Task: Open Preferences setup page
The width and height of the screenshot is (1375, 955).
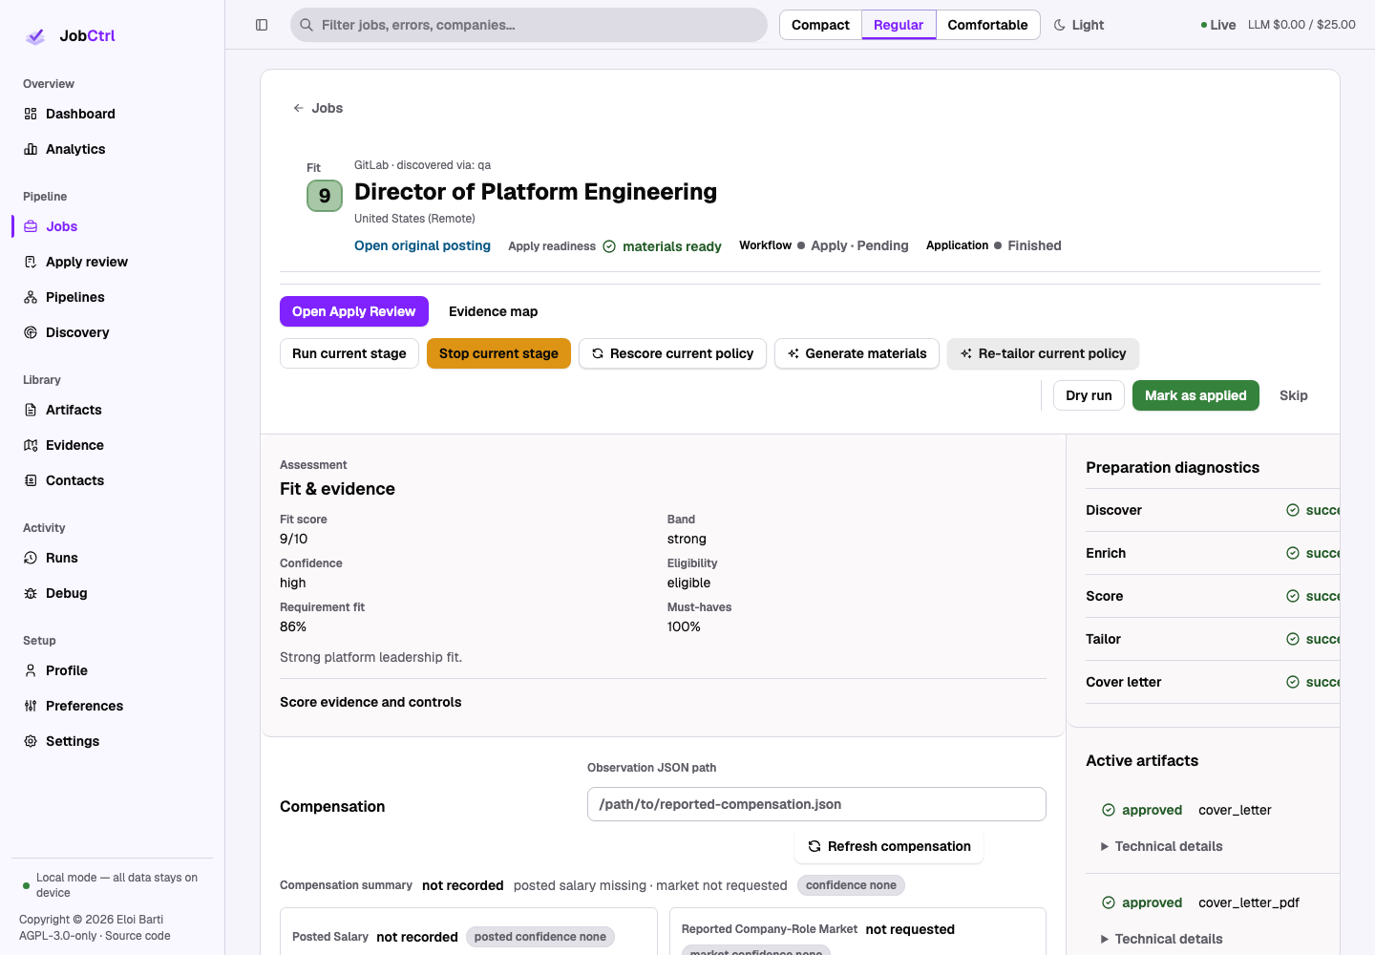Action: tap(84, 706)
